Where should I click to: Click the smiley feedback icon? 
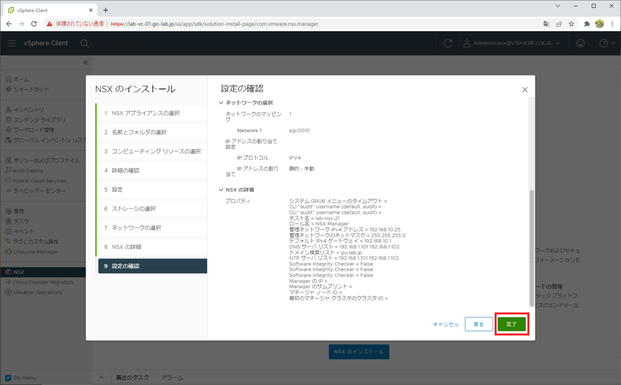point(581,43)
